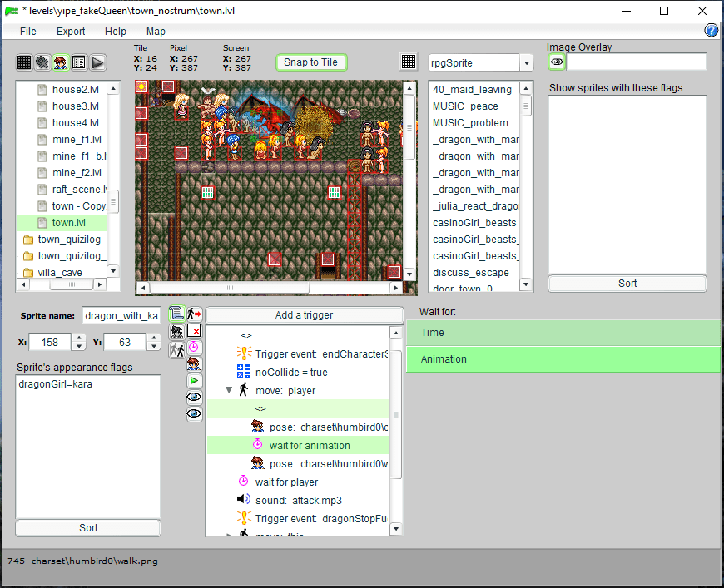Increase the sprite X value stepper
724x588 pixels.
79,338
